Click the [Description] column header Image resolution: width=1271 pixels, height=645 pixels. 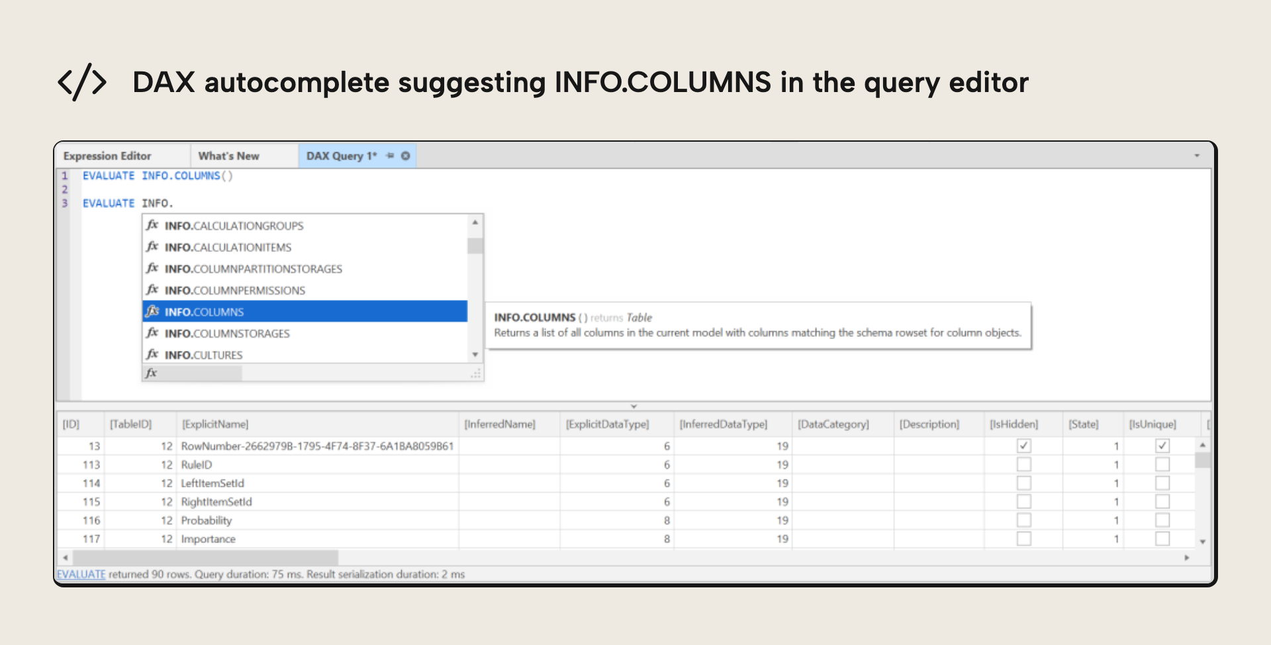tap(939, 424)
